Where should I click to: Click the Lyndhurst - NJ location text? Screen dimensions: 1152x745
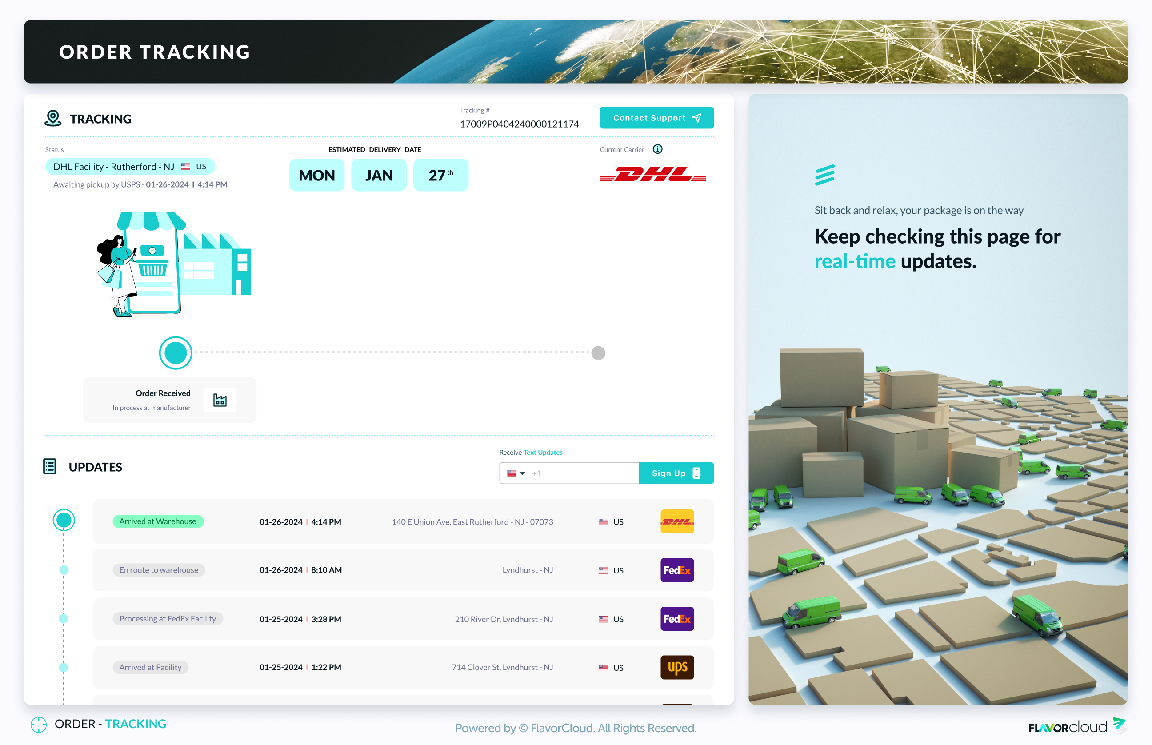[x=527, y=570]
